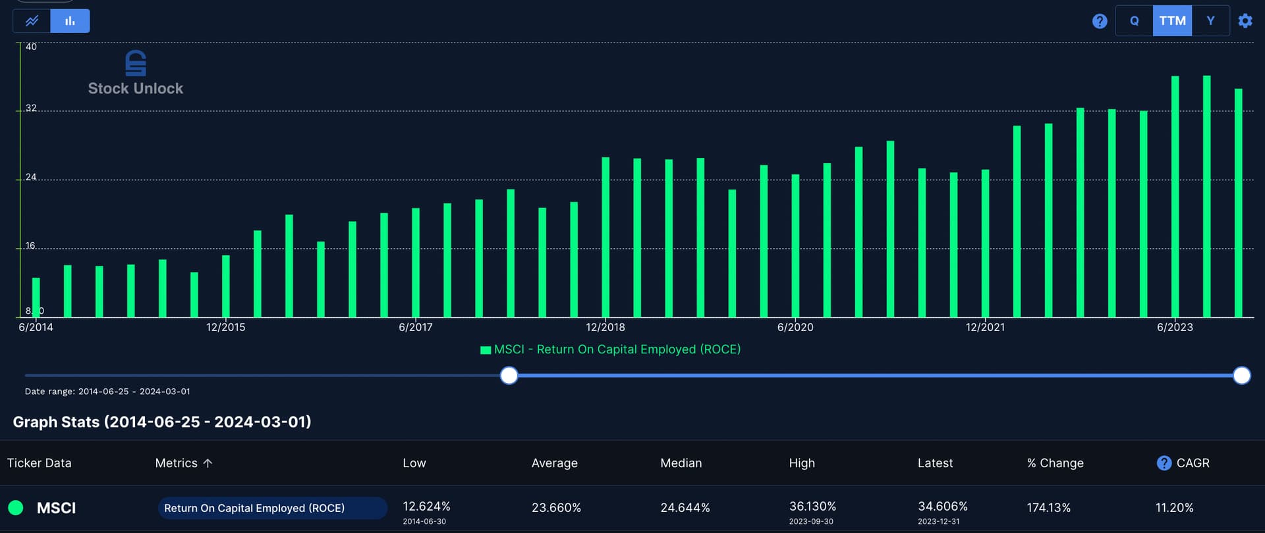Image resolution: width=1265 pixels, height=533 pixels.
Task: Click the % Change column header
Action: pyautogui.click(x=1055, y=463)
